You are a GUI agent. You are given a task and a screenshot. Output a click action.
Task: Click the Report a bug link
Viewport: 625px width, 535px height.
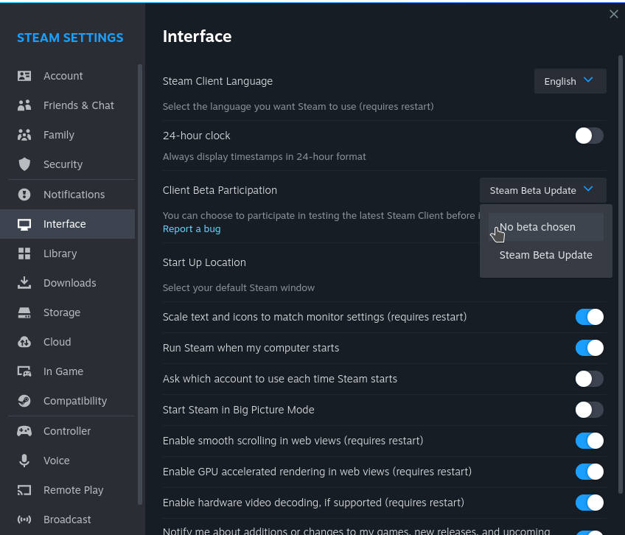[x=192, y=228]
